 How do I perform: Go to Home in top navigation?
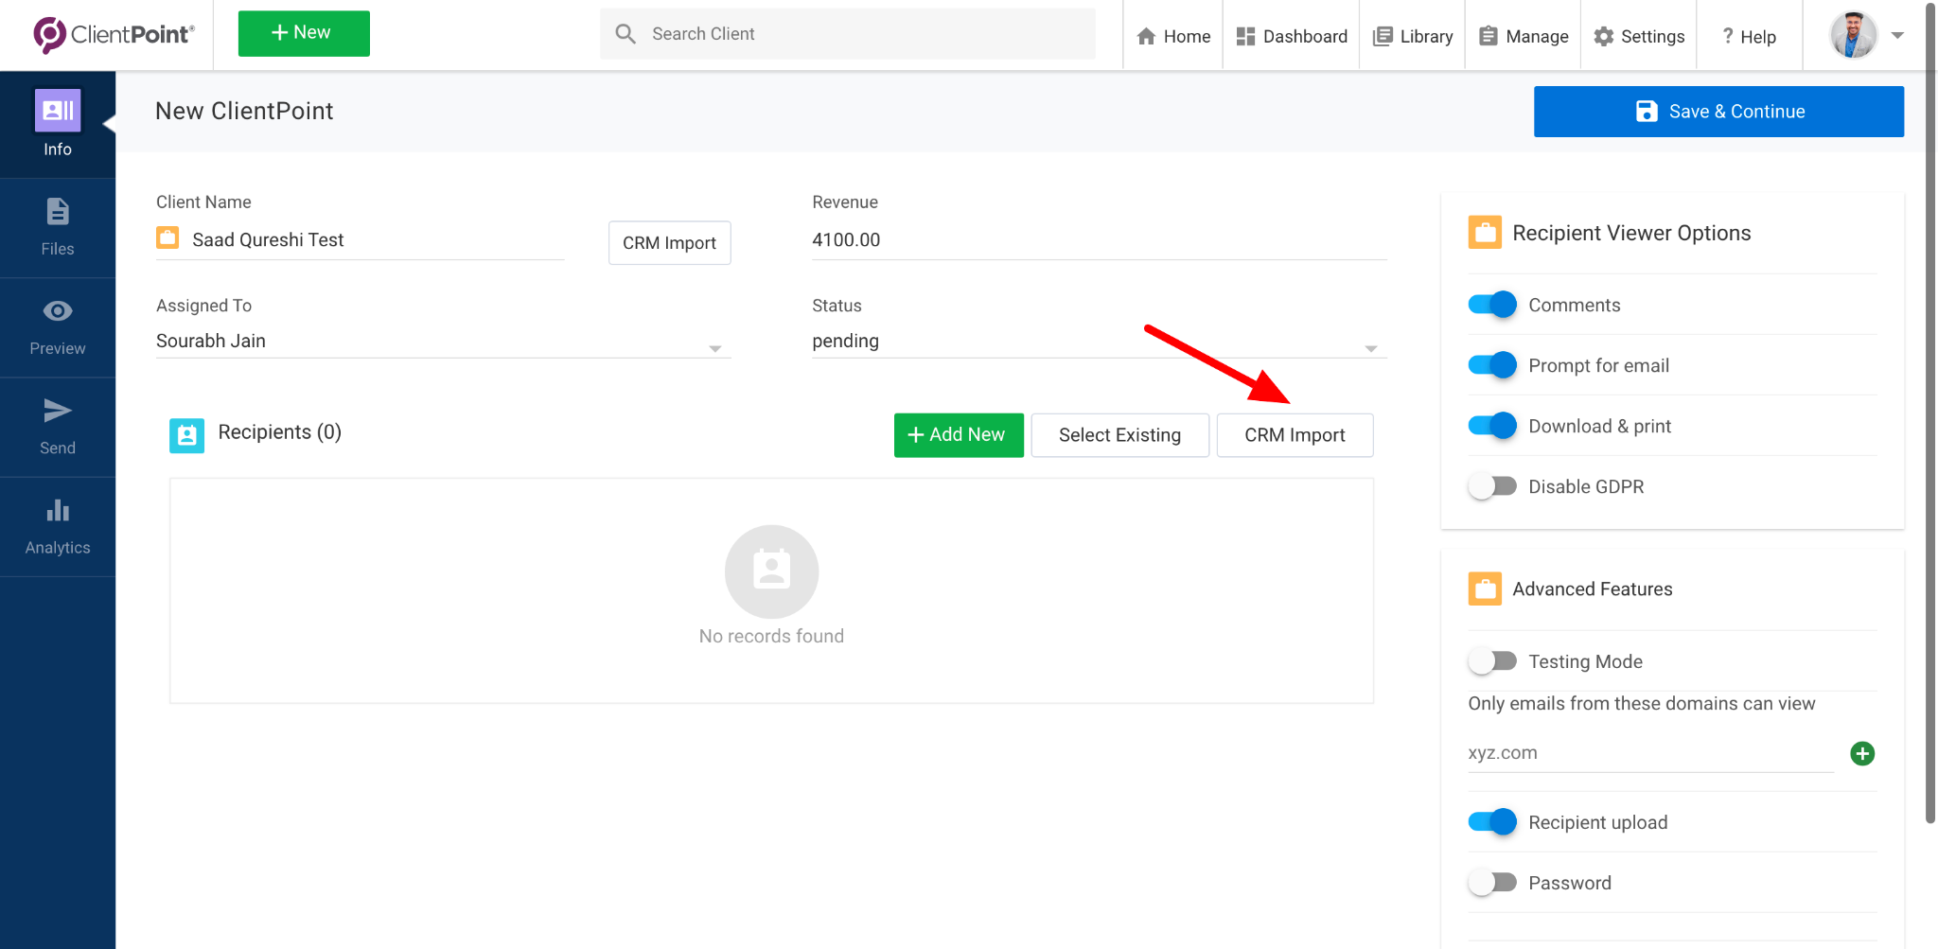(1173, 36)
